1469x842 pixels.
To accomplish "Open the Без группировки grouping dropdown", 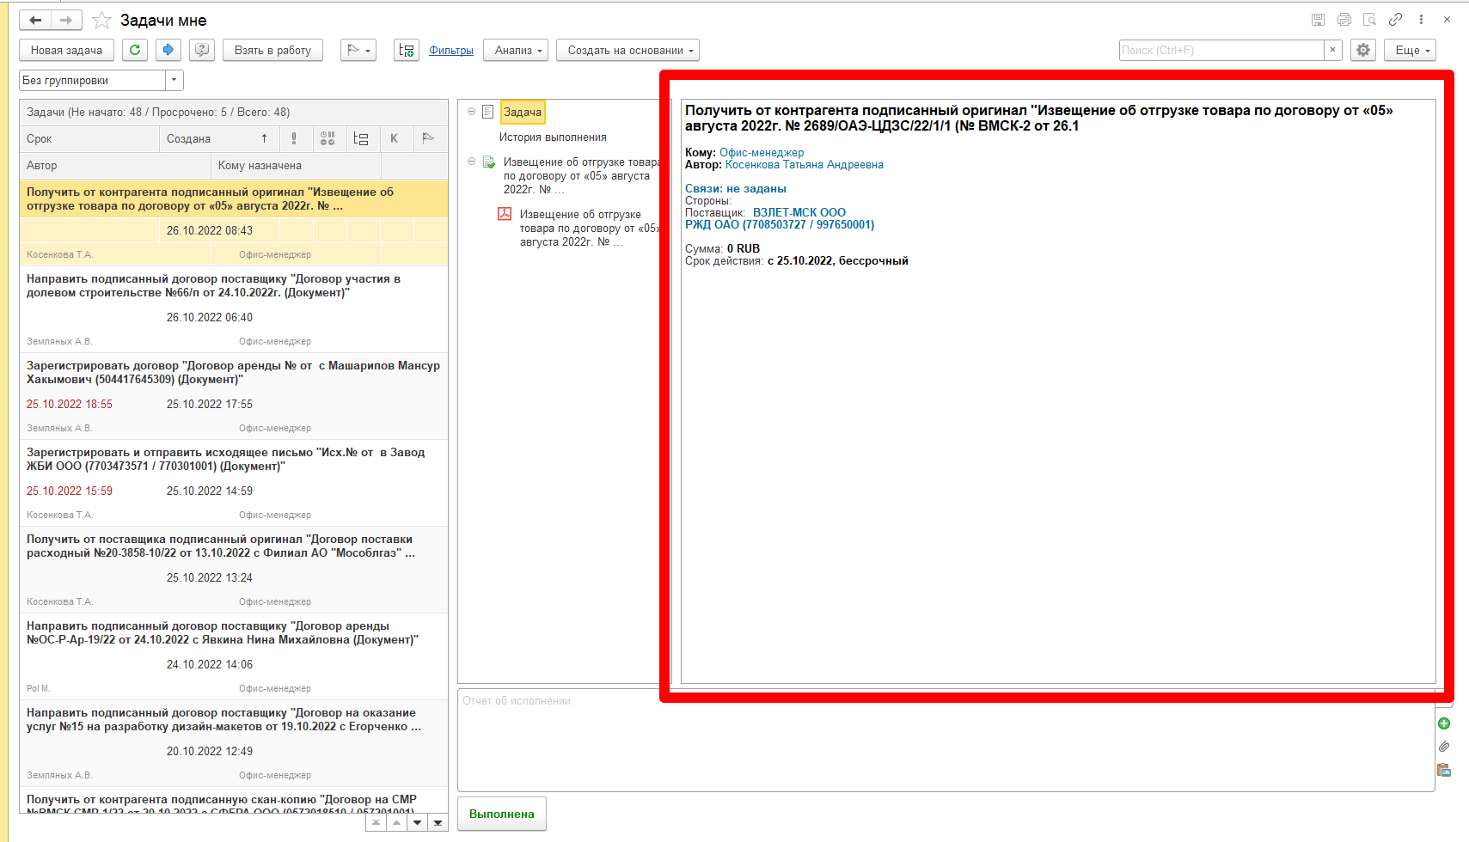I will point(174,80).
